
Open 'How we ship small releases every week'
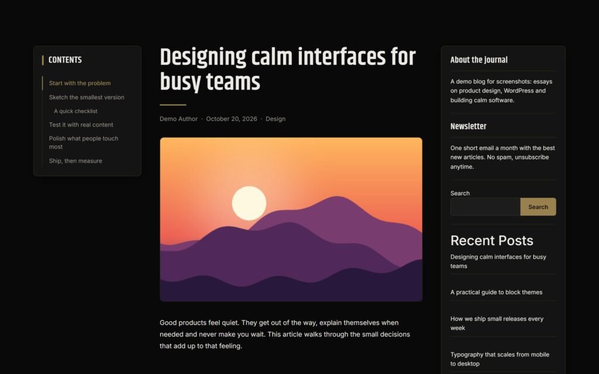coord(497,323)
